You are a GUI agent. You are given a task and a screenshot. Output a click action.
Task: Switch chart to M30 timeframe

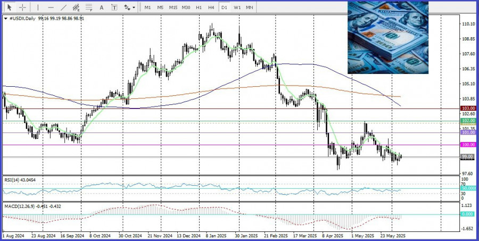coord(186,7)
